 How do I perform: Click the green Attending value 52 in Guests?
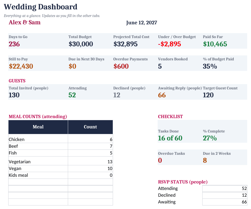pos(72,95)
